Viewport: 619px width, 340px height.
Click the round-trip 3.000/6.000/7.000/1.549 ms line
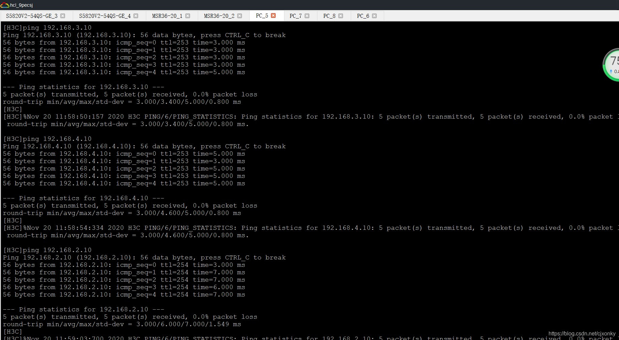[x=122, y=324]
